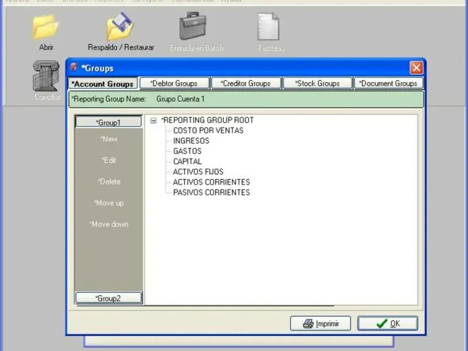Click Delete in the side panel
The height and width of the screenshot is (351, 468).
[x=109, y=181]
